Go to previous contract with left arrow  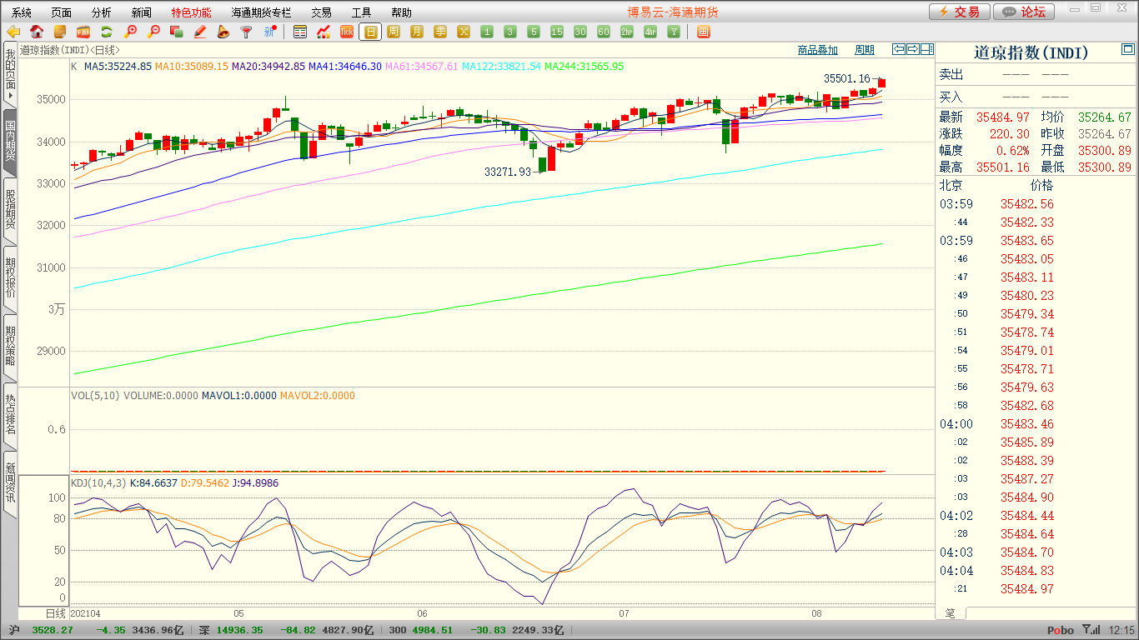[899, 49]
